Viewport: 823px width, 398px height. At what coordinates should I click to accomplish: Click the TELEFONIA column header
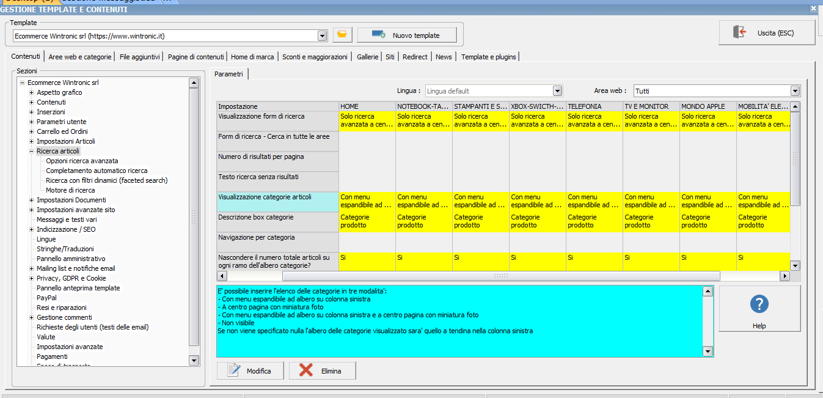coord(594,106)
